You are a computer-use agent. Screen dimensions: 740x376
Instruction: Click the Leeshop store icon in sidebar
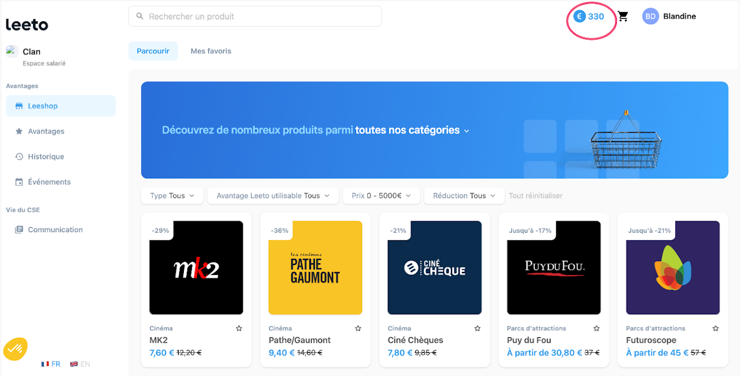(x=19, y=106)
